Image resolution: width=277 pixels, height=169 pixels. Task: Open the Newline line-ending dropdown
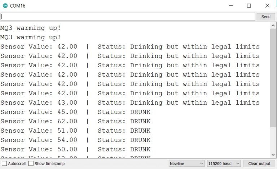point(186,164)
